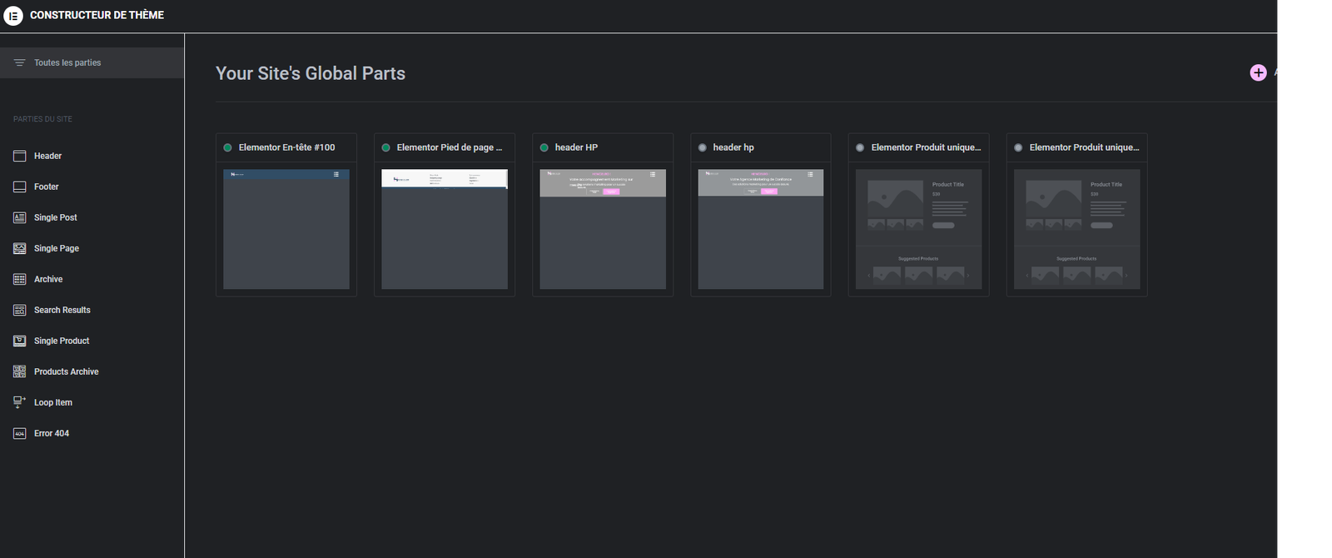Click the pink plus add-new icon
The height and width of the screenshot is (558, 1332).
coord(1258,72)
